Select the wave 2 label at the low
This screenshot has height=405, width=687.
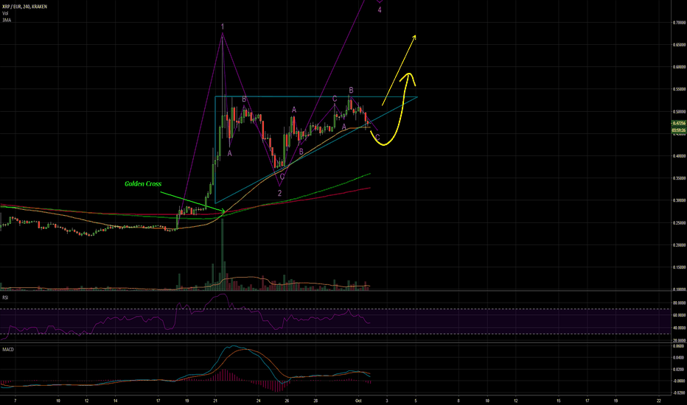tap(279, 193)
